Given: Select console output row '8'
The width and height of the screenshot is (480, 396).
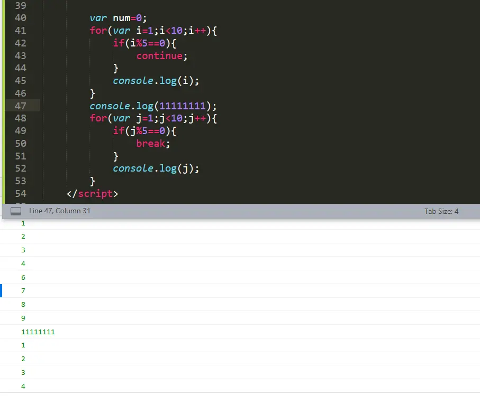Looking at the screenshot, I should tap(240, 305).
